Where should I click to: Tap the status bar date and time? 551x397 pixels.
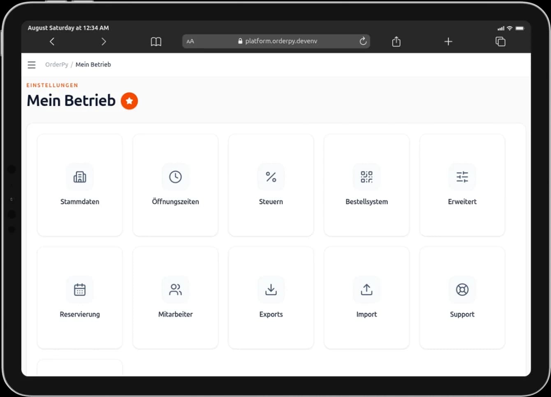coord(68,28)
